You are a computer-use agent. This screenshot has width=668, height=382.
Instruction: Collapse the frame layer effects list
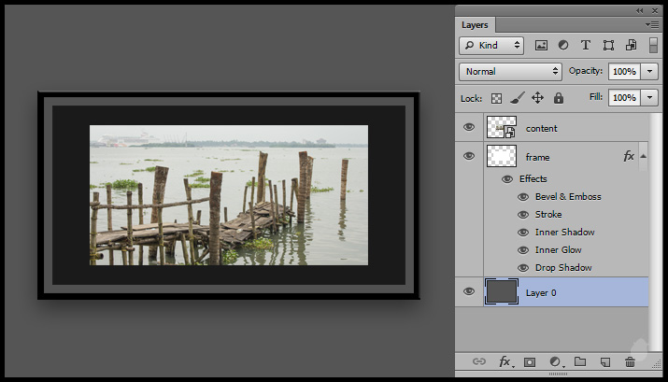tap(643, 156)
